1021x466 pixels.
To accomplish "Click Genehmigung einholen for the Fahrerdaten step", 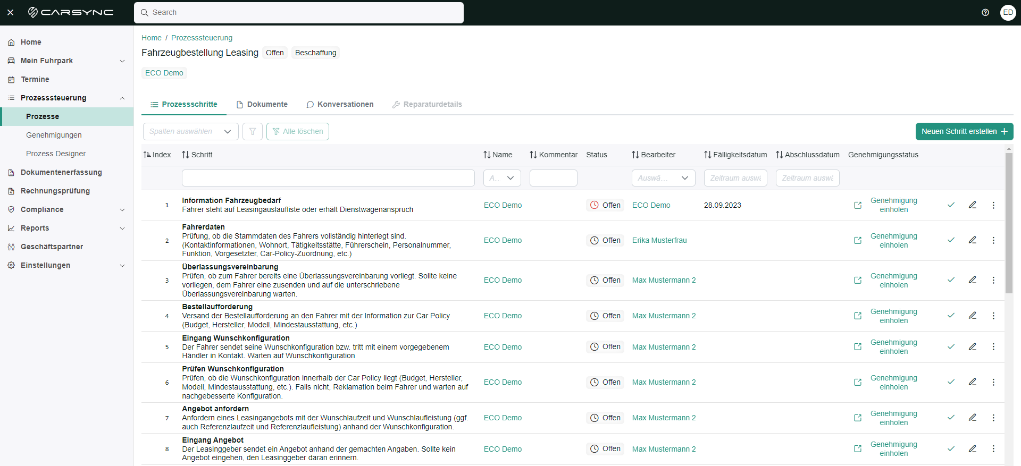I will [x=893, y=240].
